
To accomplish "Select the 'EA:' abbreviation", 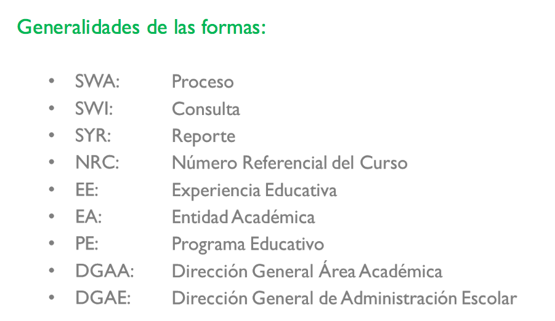I will [x=88, y=217].
